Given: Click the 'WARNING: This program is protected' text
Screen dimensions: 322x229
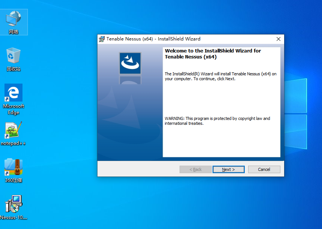Looking at the screenshot, I should pos(217,121).
